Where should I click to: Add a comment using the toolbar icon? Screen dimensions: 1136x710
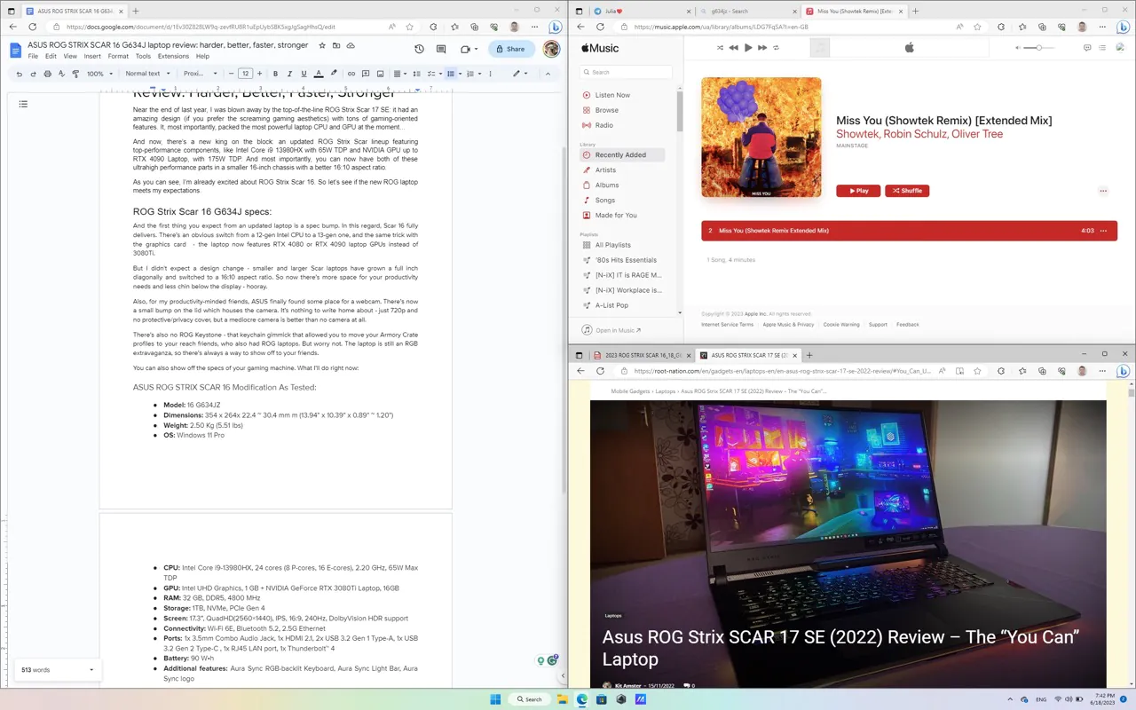[x=366, y=74]
